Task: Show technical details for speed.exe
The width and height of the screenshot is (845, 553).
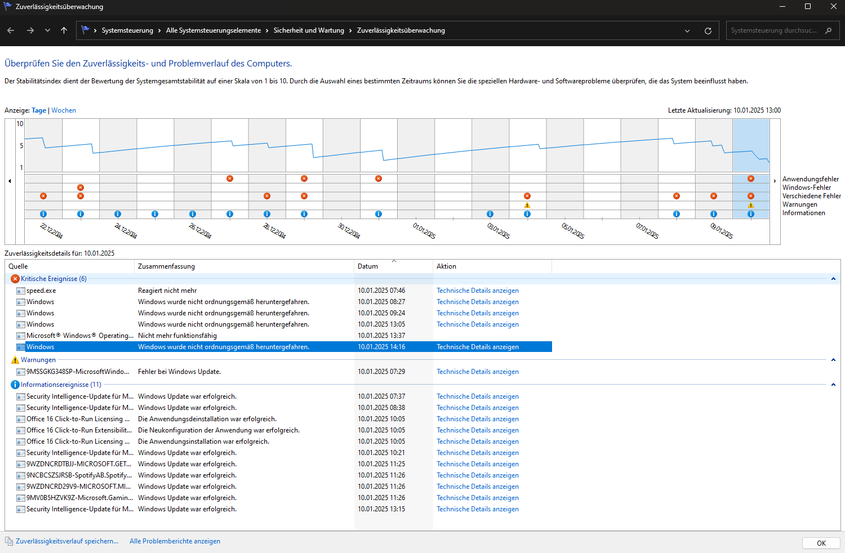Action: (x=478, y=291)
